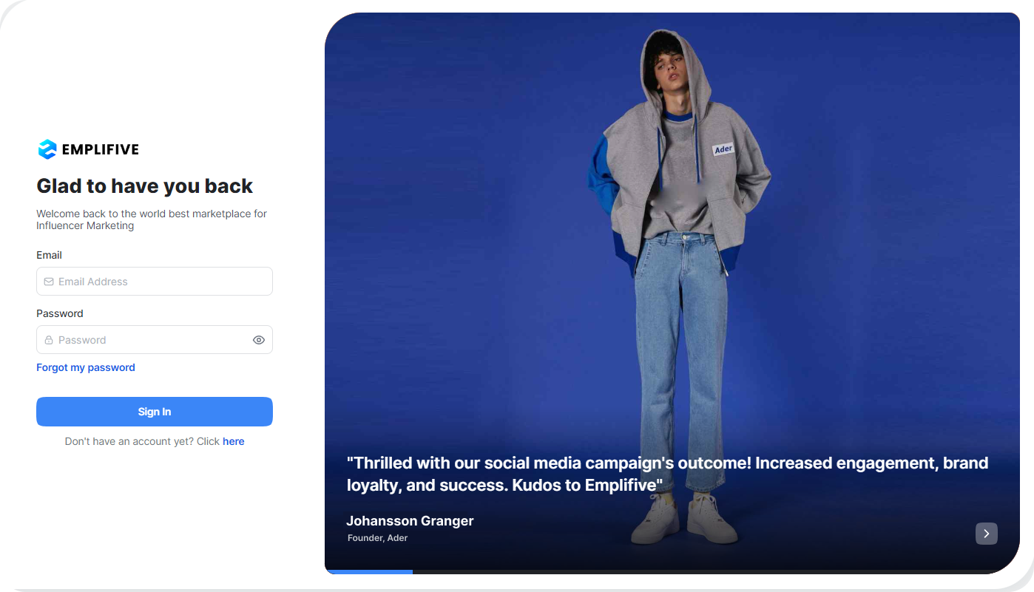Advance testimonial with the next arrow
This screenshot has width=1034, height=592.
(x=986, y=534)
